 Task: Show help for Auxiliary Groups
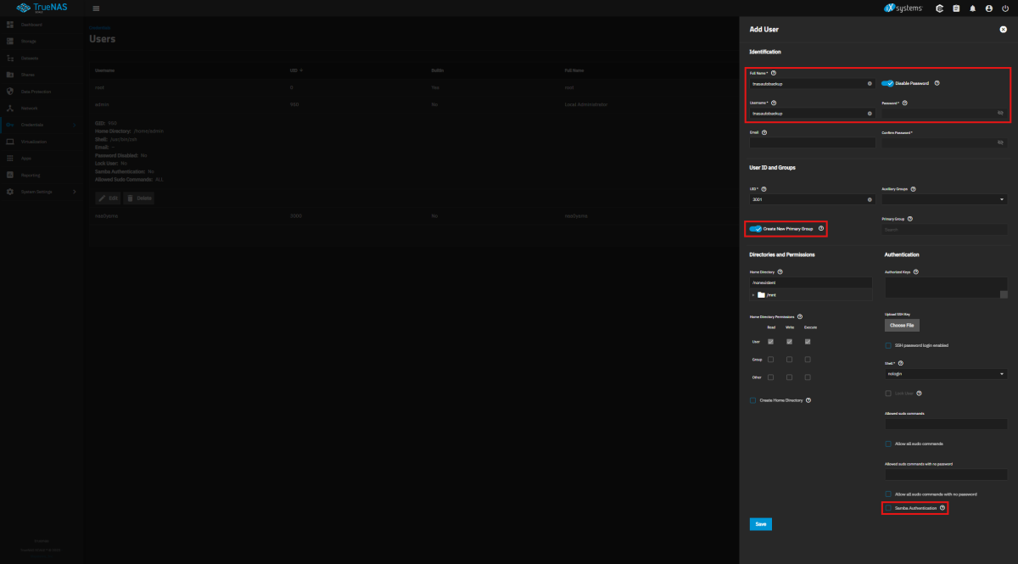pyautogui.click(x=913, y=189)
